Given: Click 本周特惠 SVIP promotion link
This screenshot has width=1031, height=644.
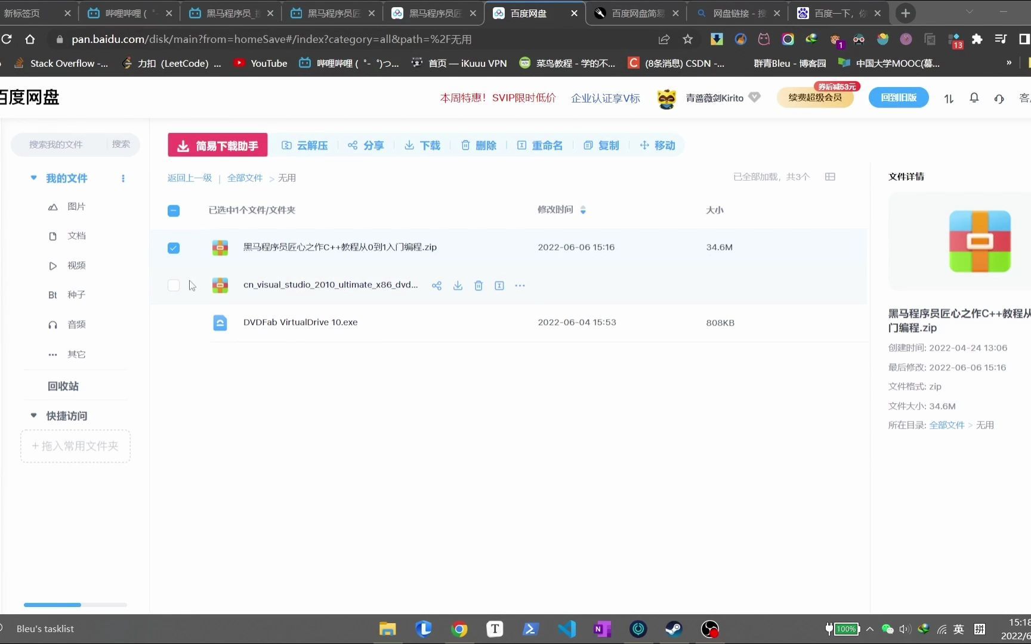Looking at the screenshot, I should point(498,98).
